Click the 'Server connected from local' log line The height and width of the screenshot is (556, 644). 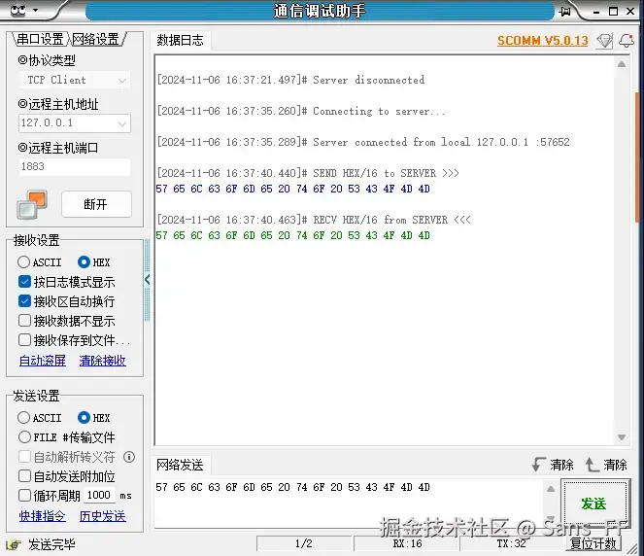pos(363,142)
